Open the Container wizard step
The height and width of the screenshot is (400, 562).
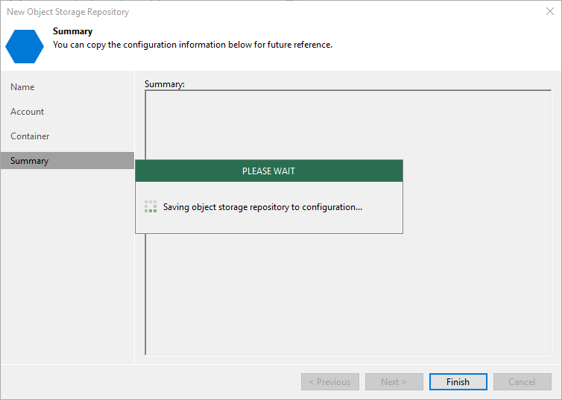pyautogui.click(x=30, y=136)
